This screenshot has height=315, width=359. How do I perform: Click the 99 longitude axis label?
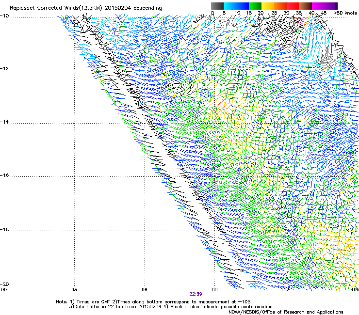[x=214, y=290]
